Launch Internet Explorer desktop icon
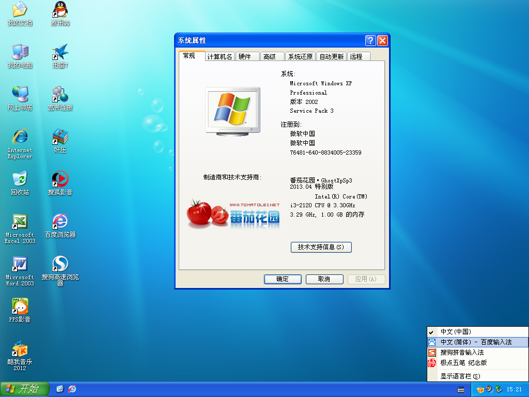 click(x=20, y=144)
